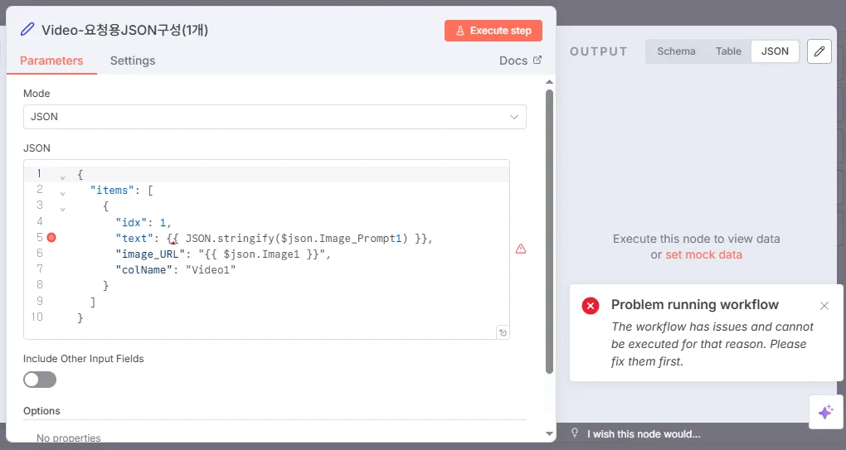Open the Docs external link

pos(520,60)
